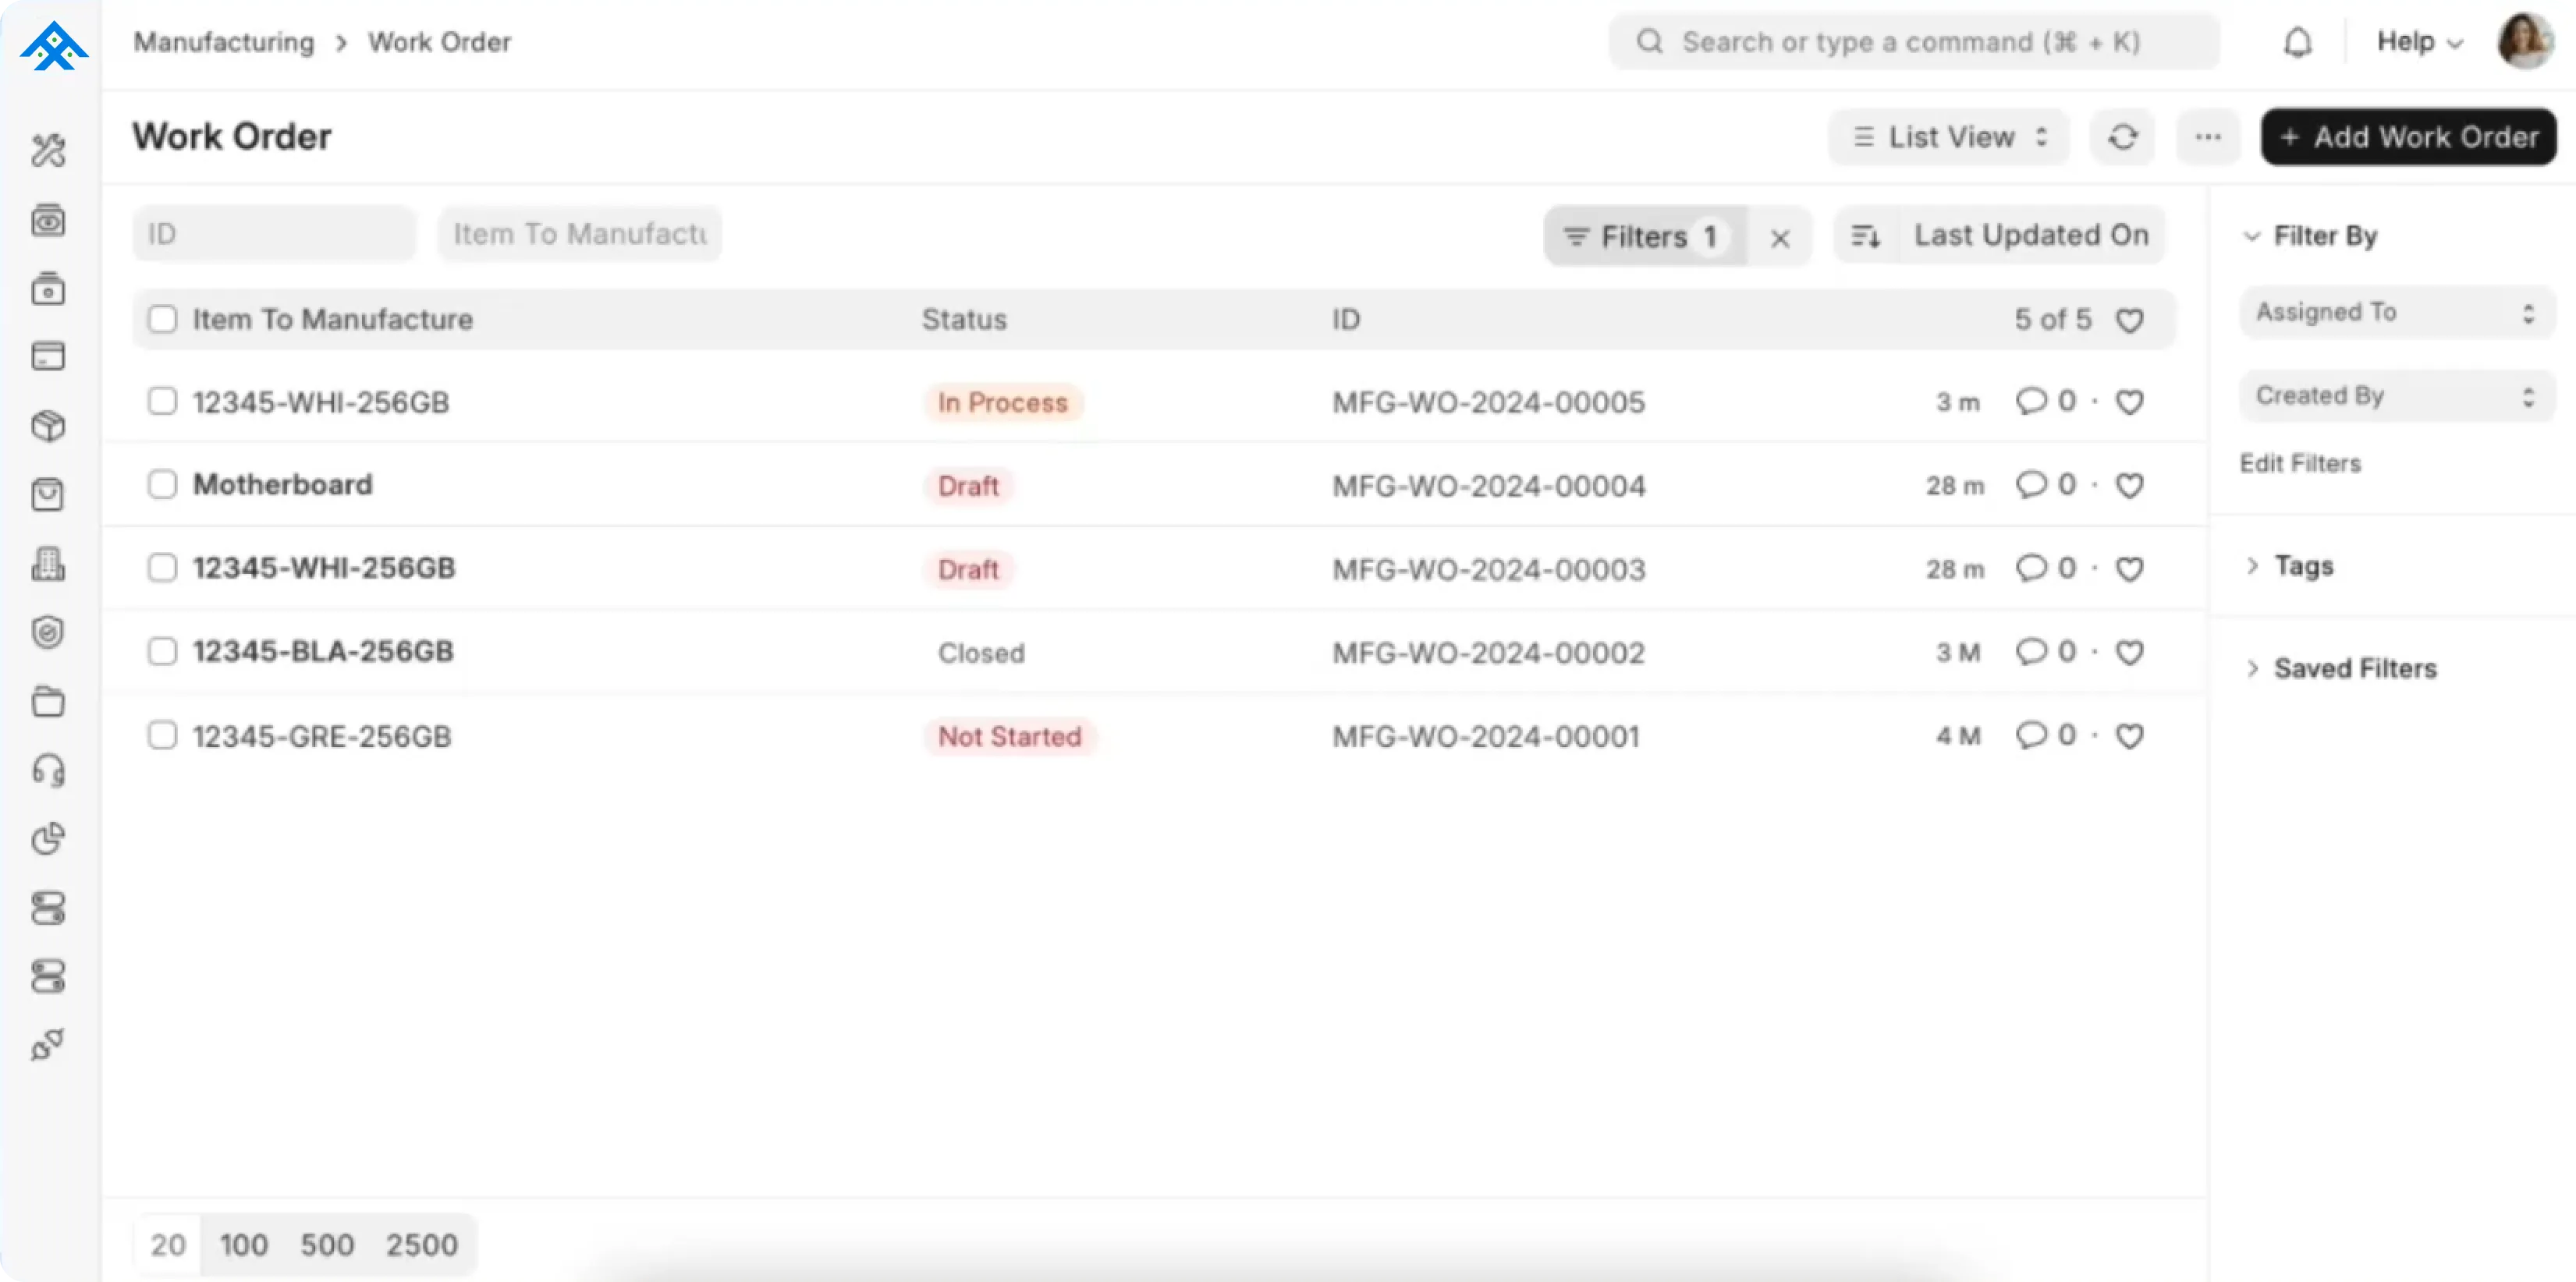The height and width of the screenshot is (1282, 2576).
Task: Check the Motherboard row checkbox
Action: click(x=162, y=484)
